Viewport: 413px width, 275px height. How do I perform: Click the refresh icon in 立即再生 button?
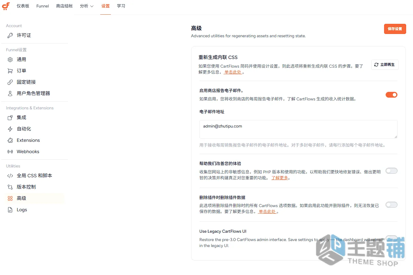[x=376, y=65]
